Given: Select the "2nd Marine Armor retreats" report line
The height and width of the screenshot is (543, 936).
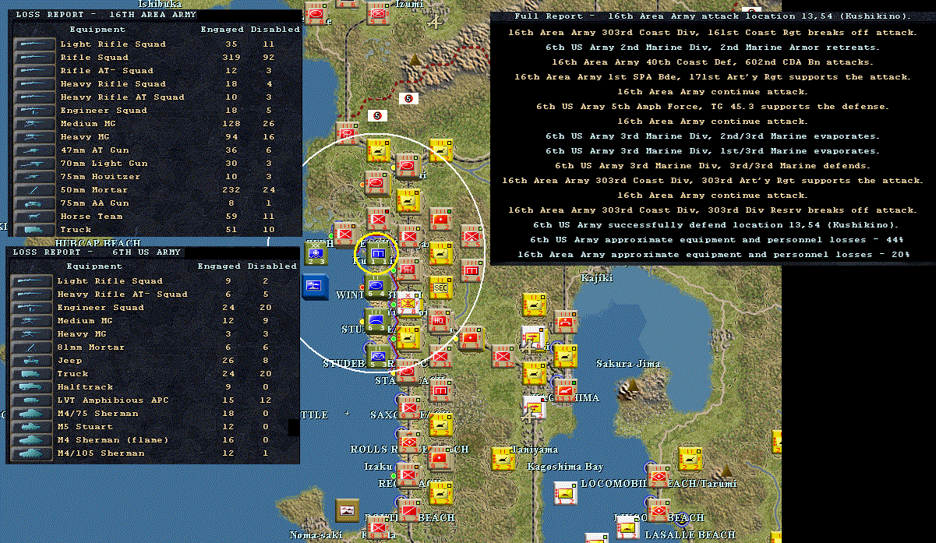Looking at the screenshot, I should point(712,48).
